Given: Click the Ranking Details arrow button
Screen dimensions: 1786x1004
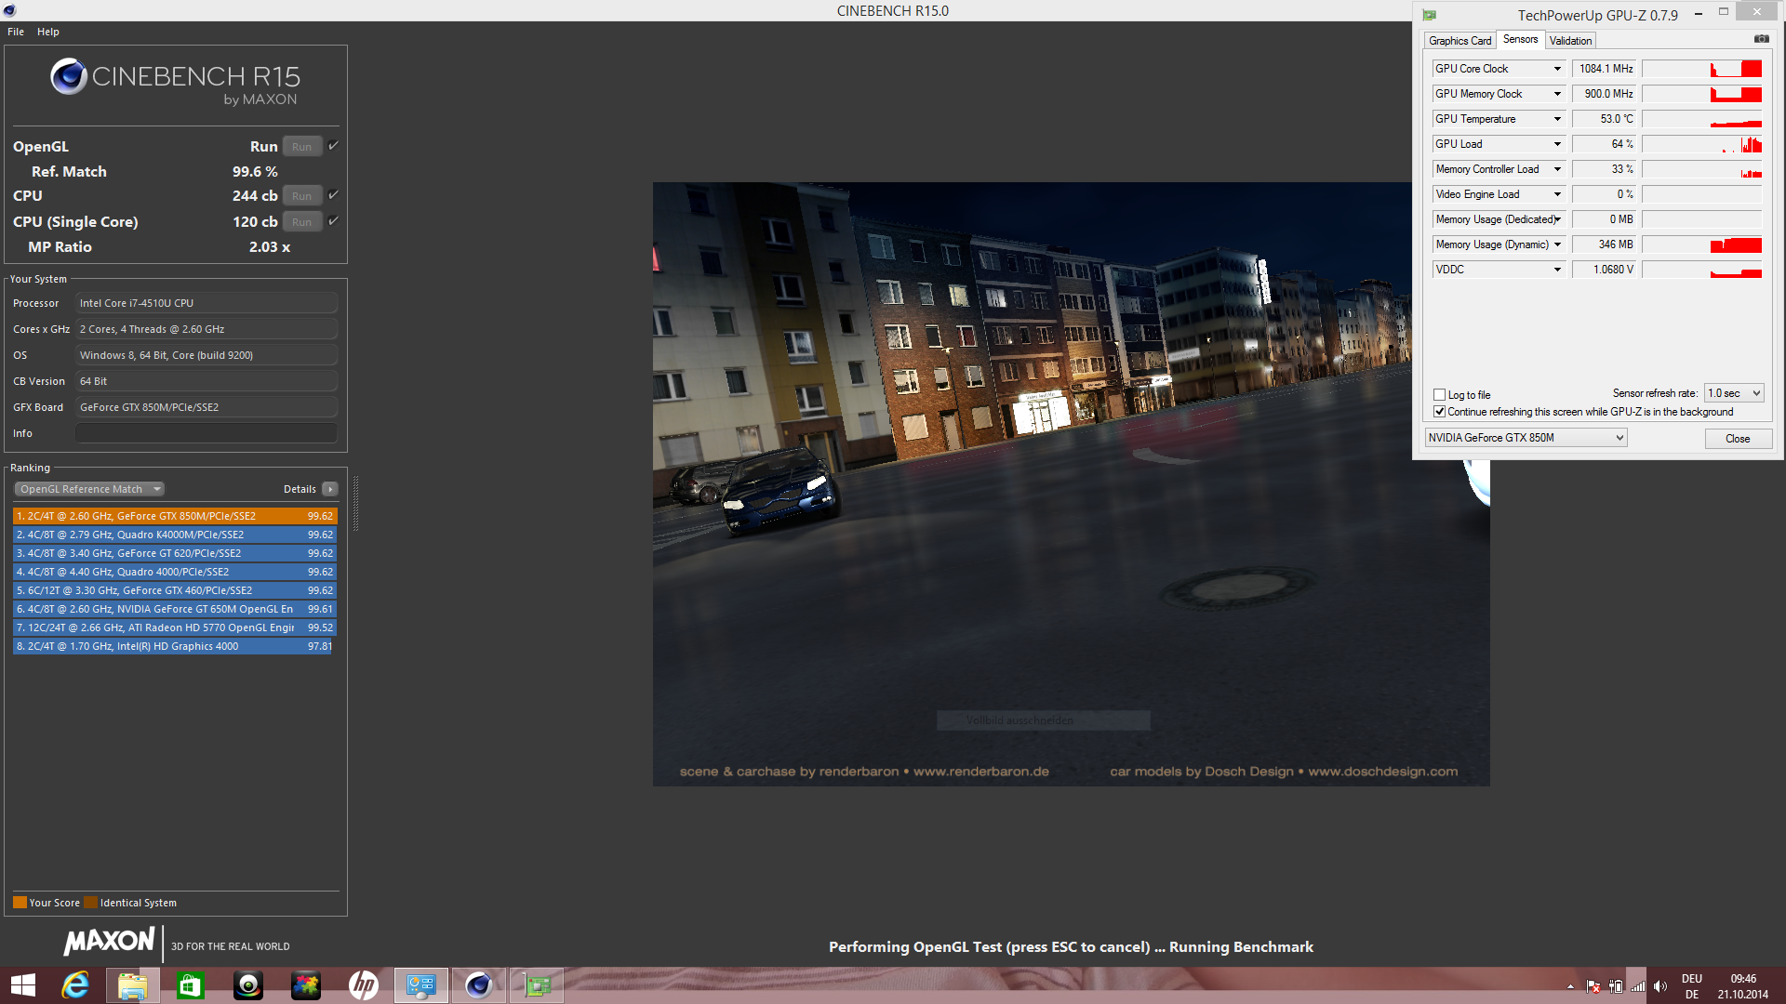Looking at the screenshot, I should (330, 489).
